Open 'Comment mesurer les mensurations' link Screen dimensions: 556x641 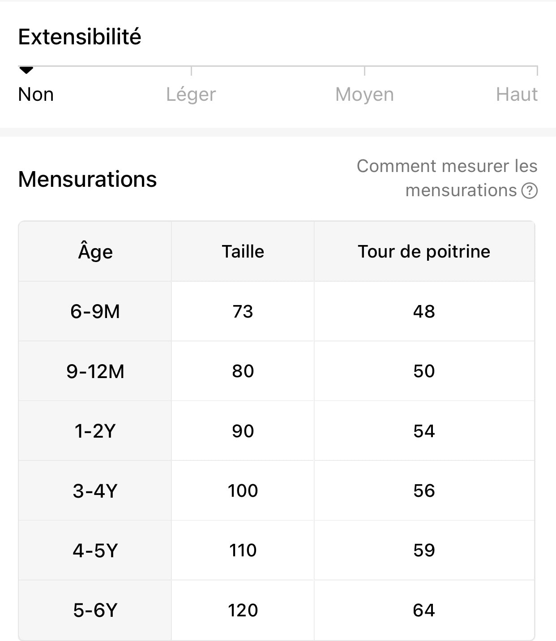click(x=447, y=178)
